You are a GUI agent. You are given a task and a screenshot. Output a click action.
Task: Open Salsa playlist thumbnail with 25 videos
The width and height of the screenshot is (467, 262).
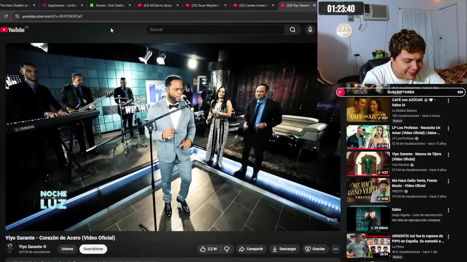pos(368,219)
